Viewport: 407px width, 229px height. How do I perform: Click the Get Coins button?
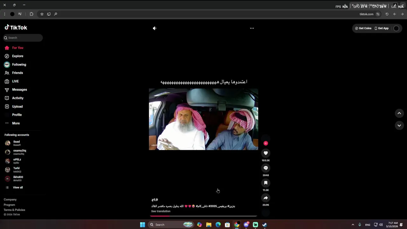tap(363, 28)
